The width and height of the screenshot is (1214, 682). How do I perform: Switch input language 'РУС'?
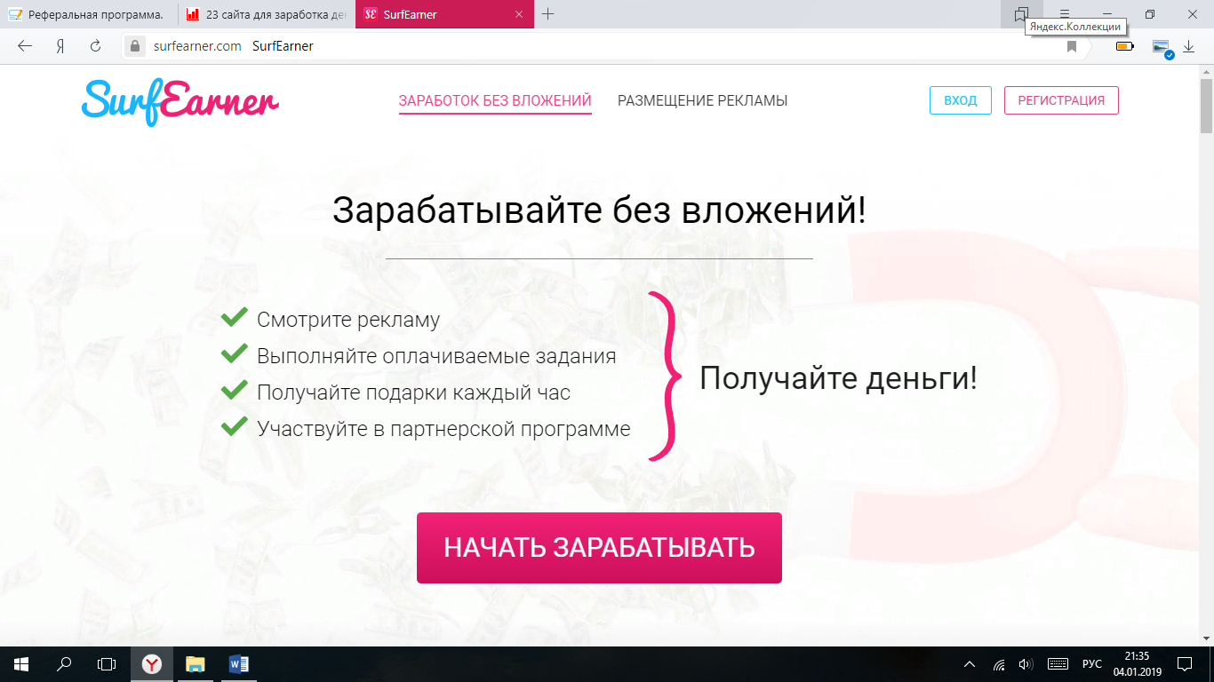pos(1092,664)
